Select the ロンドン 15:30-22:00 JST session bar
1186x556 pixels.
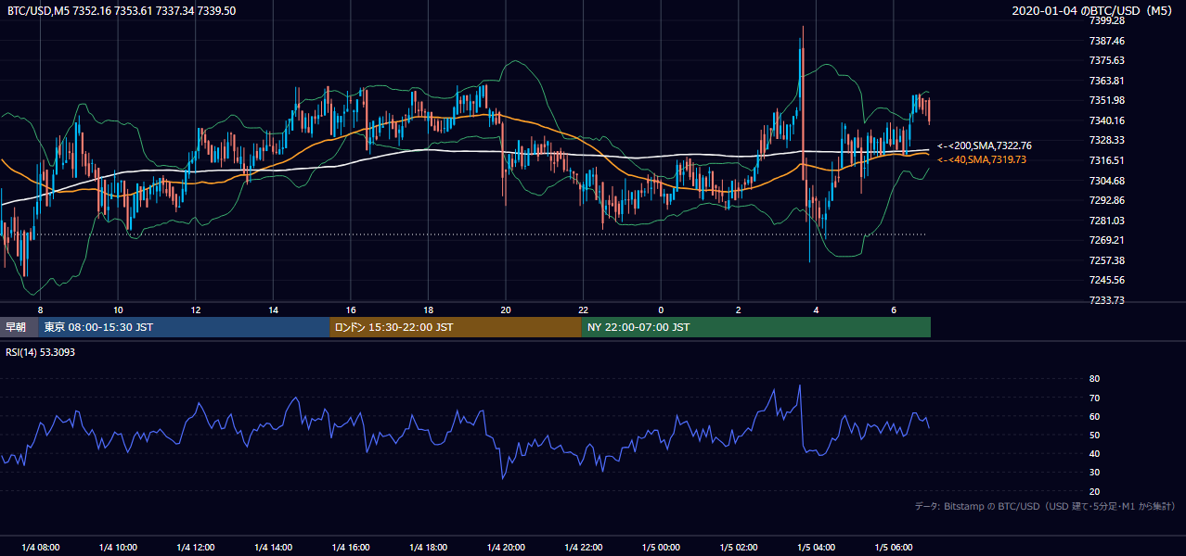(x=456, y=327)
